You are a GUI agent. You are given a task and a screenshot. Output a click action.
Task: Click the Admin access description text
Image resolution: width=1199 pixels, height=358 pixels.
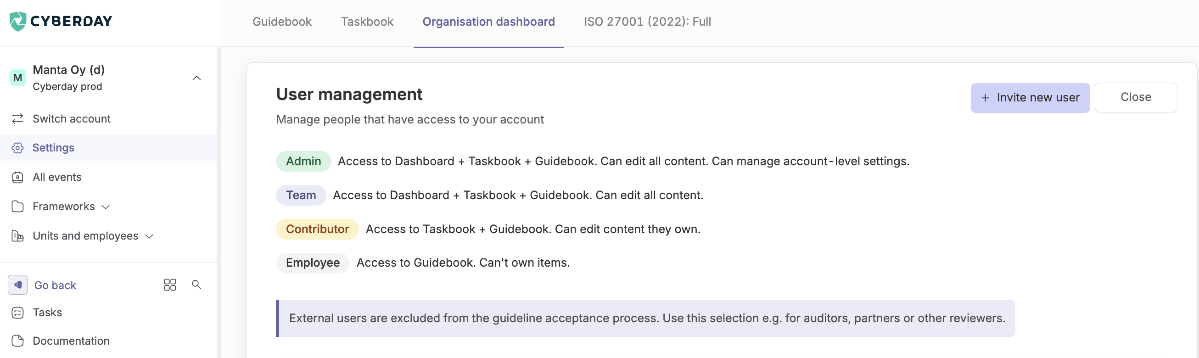coord(623,161)
